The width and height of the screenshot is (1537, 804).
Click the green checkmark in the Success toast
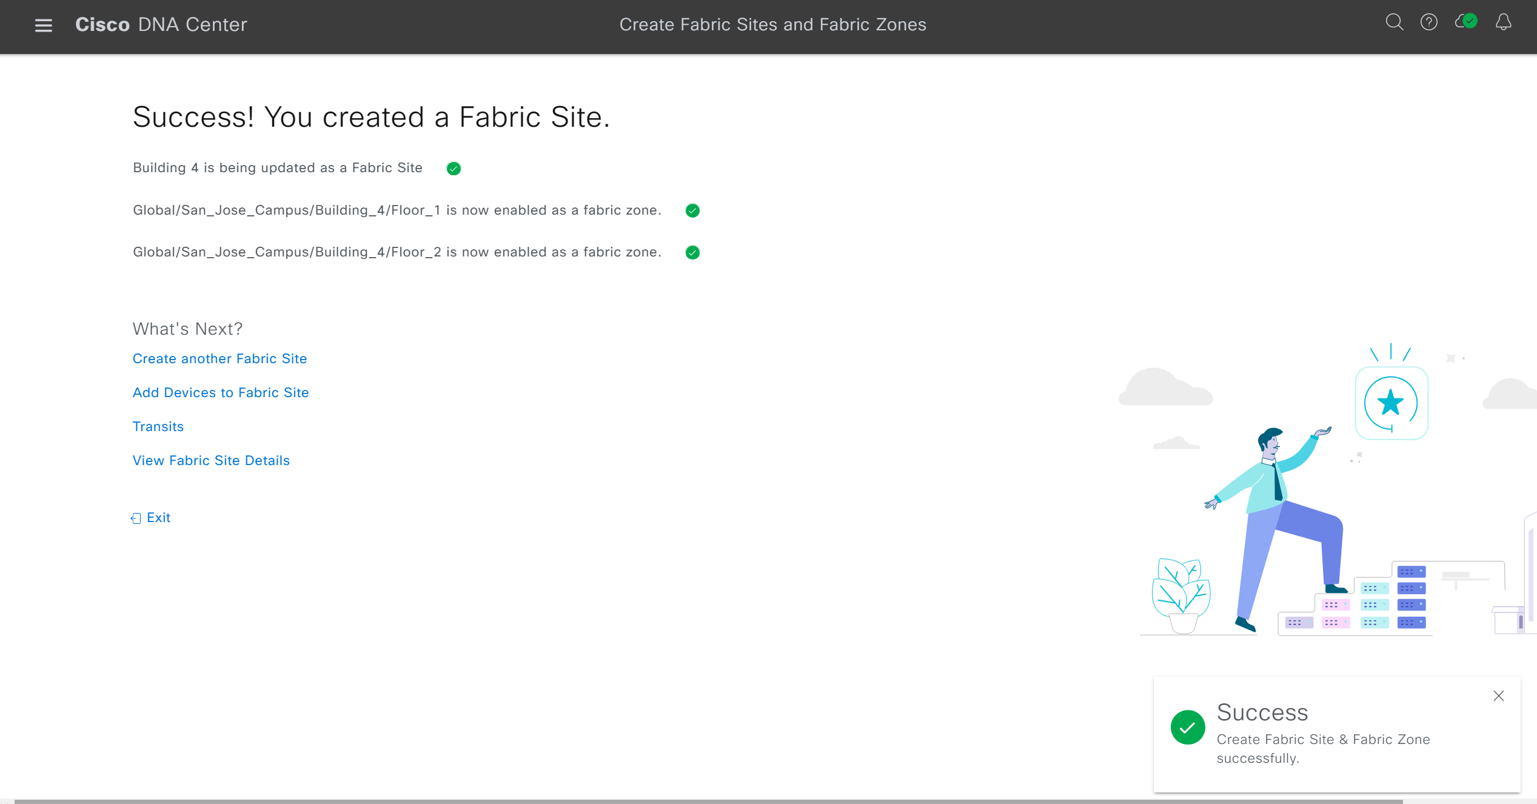pos(1188,728)
